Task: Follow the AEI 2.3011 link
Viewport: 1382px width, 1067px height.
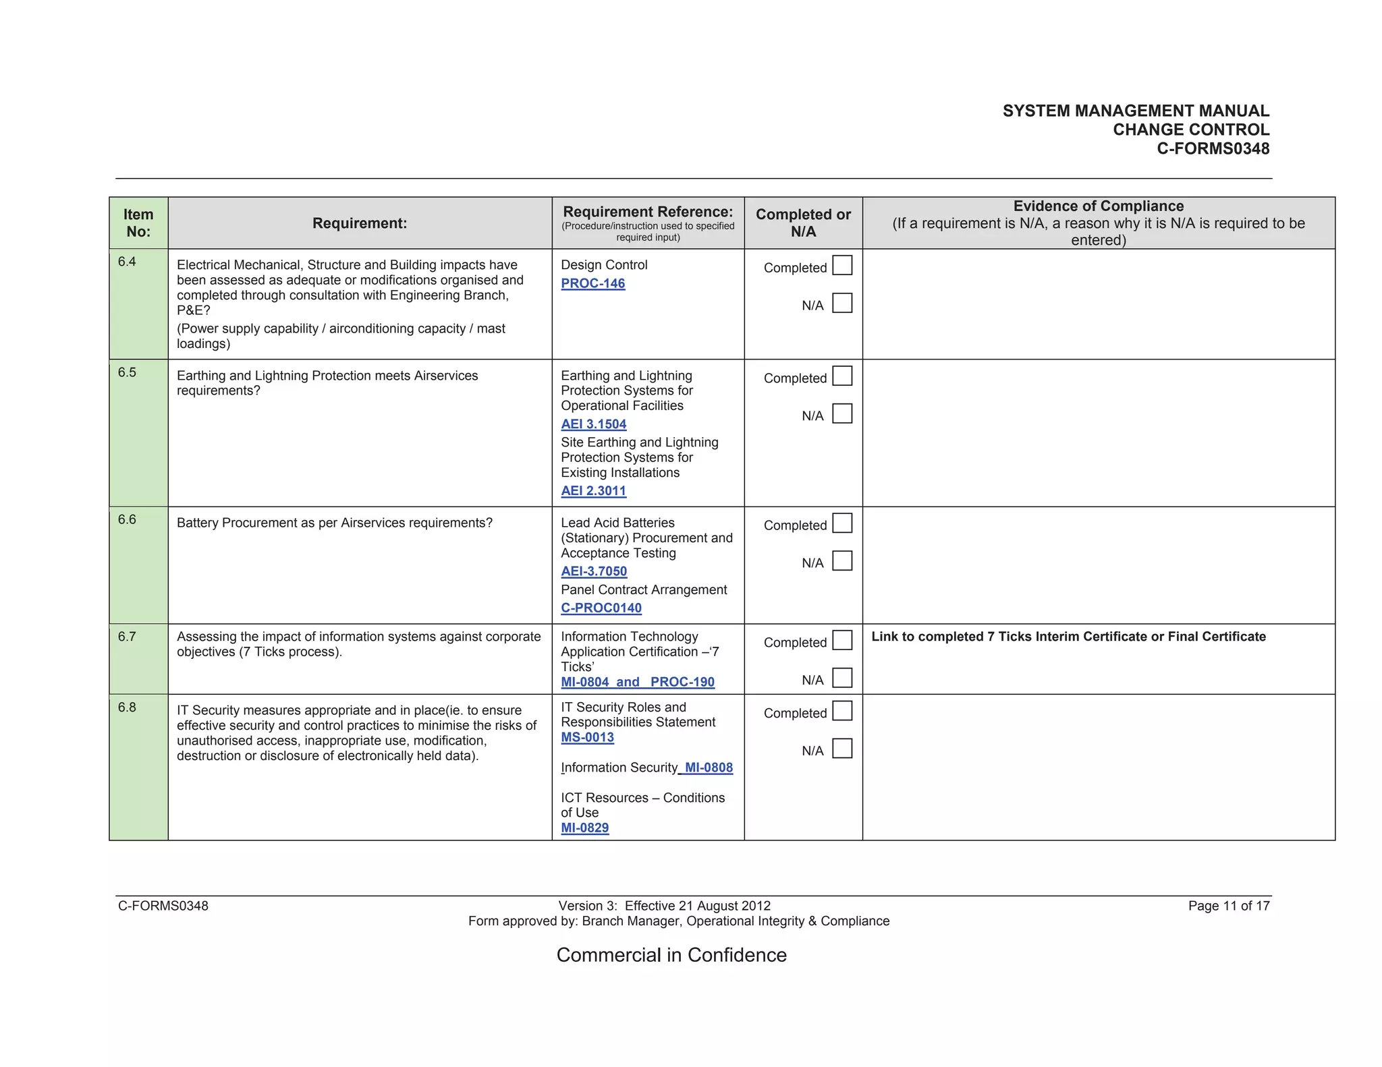Action: [x=593, y=491]
